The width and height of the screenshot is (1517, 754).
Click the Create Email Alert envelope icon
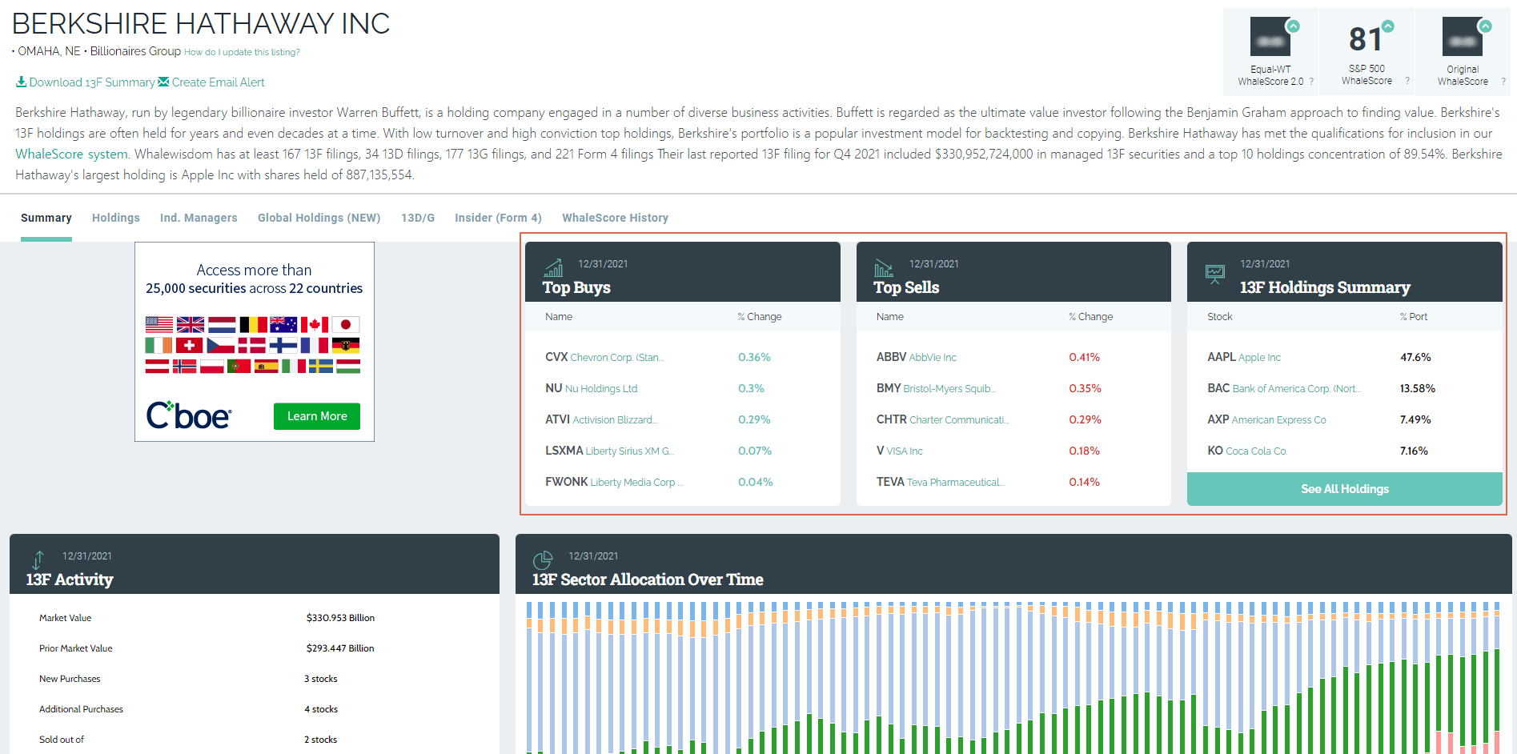[163, 82]
